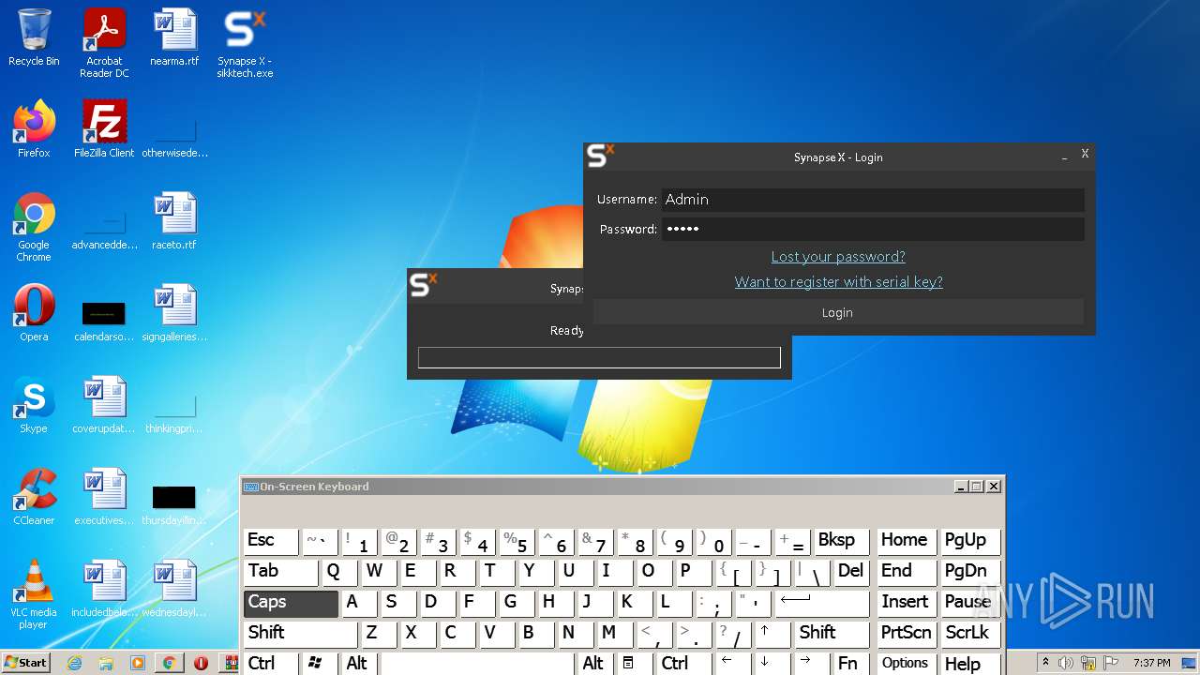Open the Acrobat Reader DC desktop shortcut
This screenshot has height=675, width=1200.
(x=104, y=43)
